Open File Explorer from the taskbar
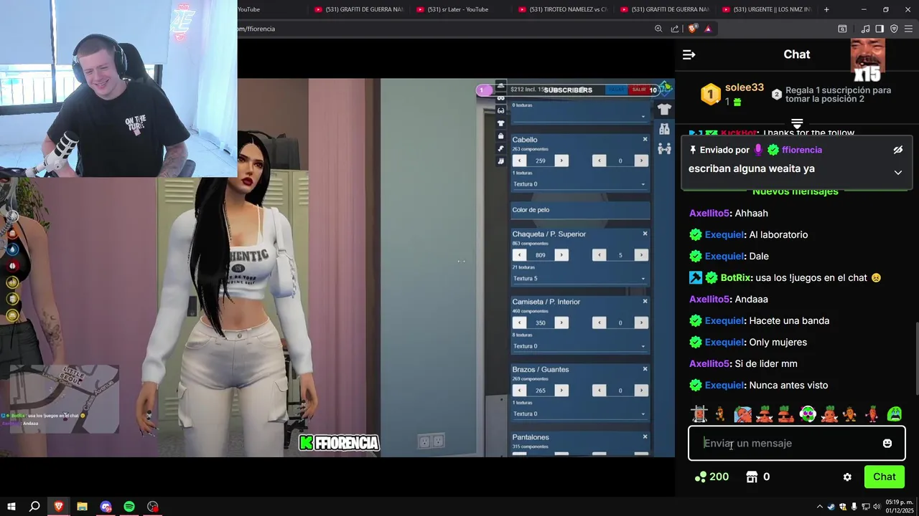 click(82, 507)
